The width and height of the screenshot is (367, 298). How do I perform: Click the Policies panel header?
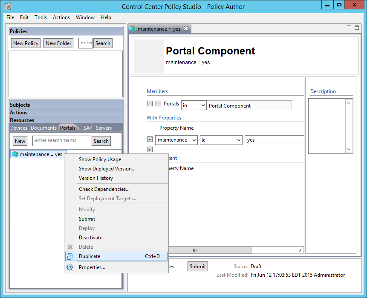coord(66,31)
